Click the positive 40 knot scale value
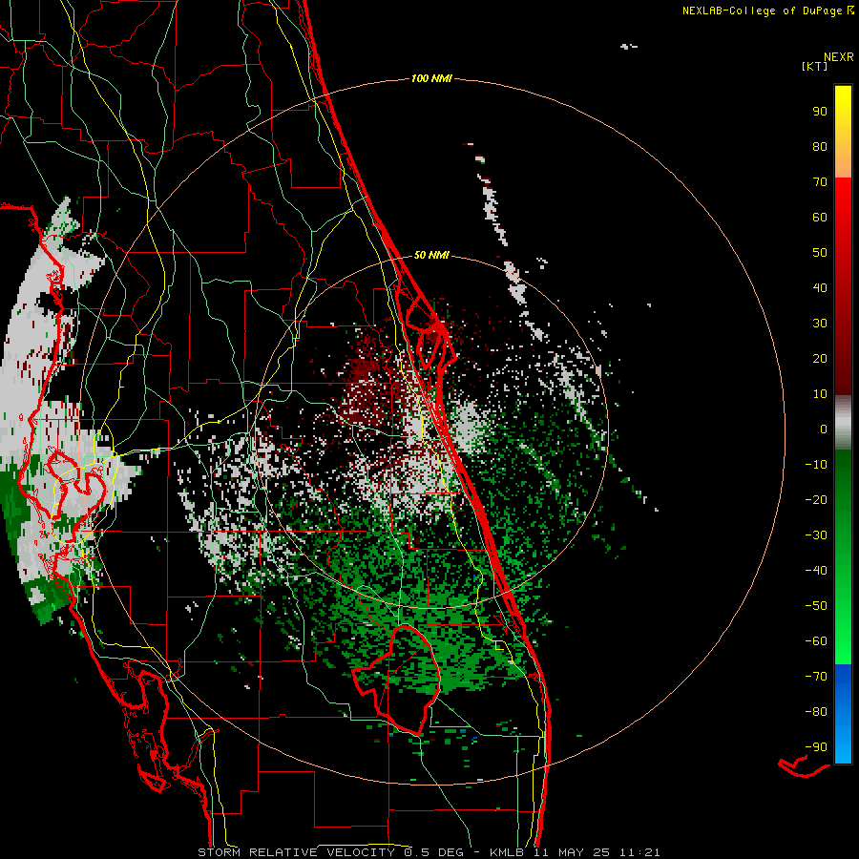 click(820, 288)
